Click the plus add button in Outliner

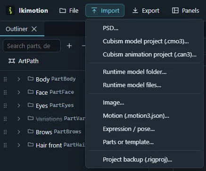69,46
